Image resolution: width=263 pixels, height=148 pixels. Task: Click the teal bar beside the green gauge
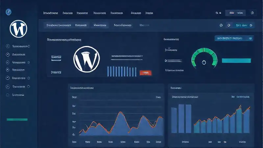pos(236,61)
